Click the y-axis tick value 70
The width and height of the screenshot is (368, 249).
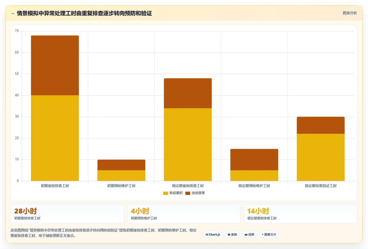pos(17,31)
